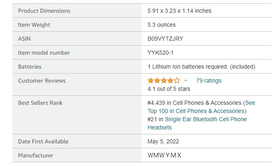This screenshot has height=166, width=280.
Task: Open the 79 ratings link
Action: tap(209, 81)
